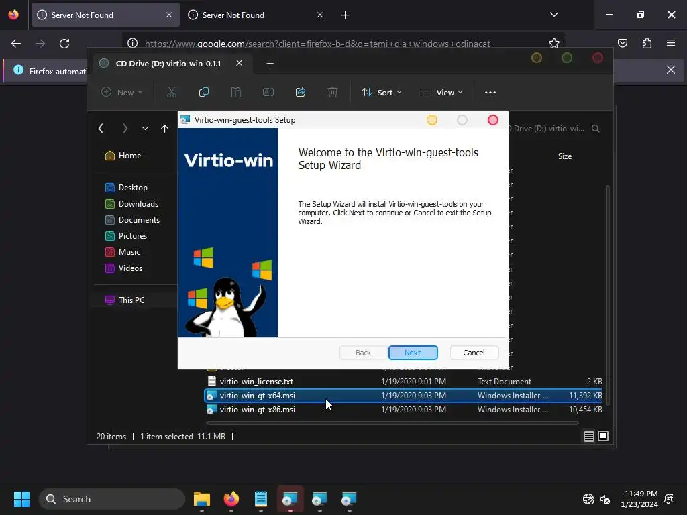
Task: Open Firefox from taskbar
Action: point(231,499)
